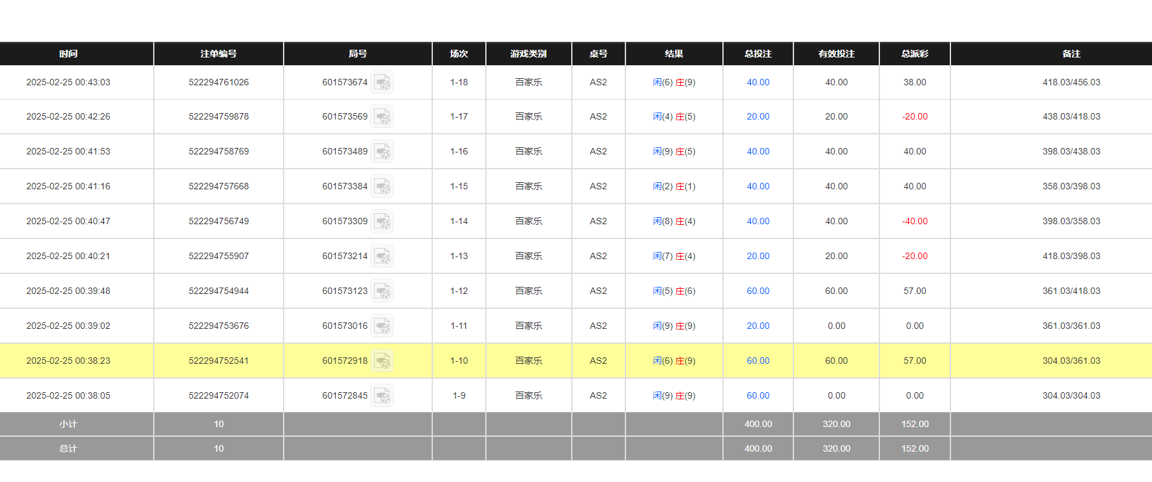Image resolution: width=1152 pixels, height=482 pixels.
Task: Open the 20.00 total bet at 00:42:26
Action: click(x=758, y=117)
